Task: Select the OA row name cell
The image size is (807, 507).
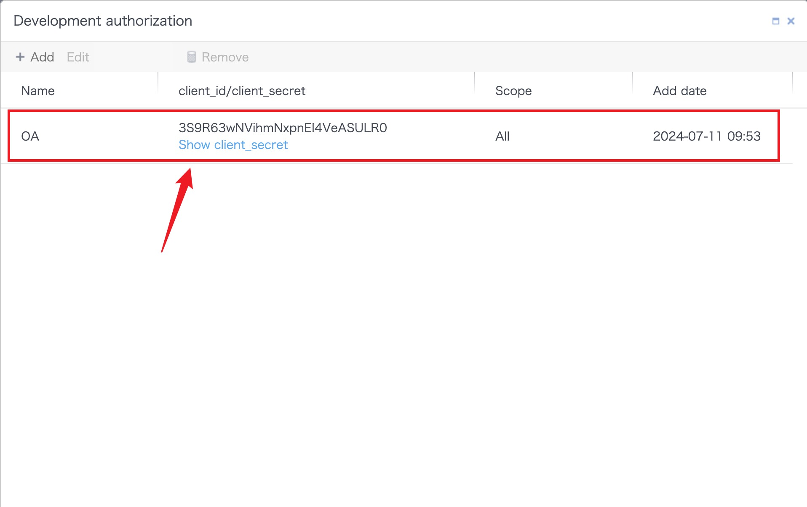Action: pyautogui.click(x=30, y=136)
